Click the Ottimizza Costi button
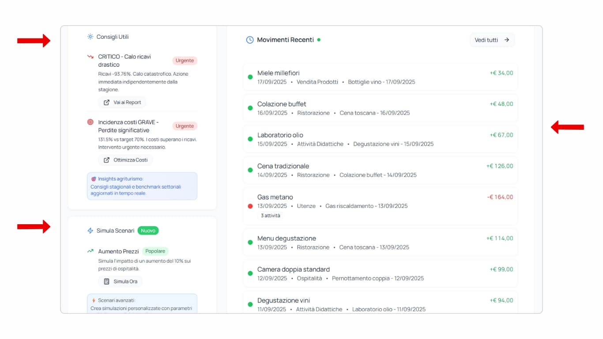The height and width of the screenshot is (339, 603). click(125, 160)
